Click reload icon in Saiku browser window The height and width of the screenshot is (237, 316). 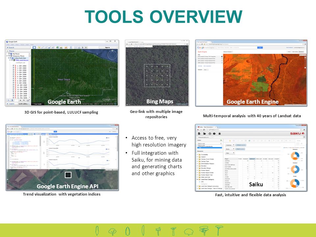(204, 130)
